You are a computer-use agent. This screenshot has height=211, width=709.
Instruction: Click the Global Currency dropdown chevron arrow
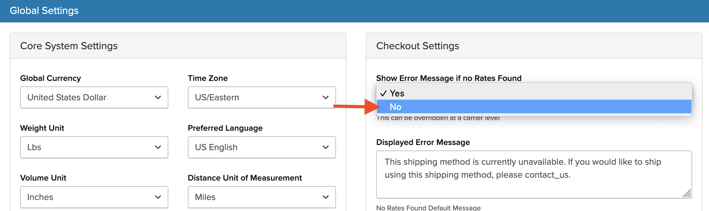tap(158, 97)
